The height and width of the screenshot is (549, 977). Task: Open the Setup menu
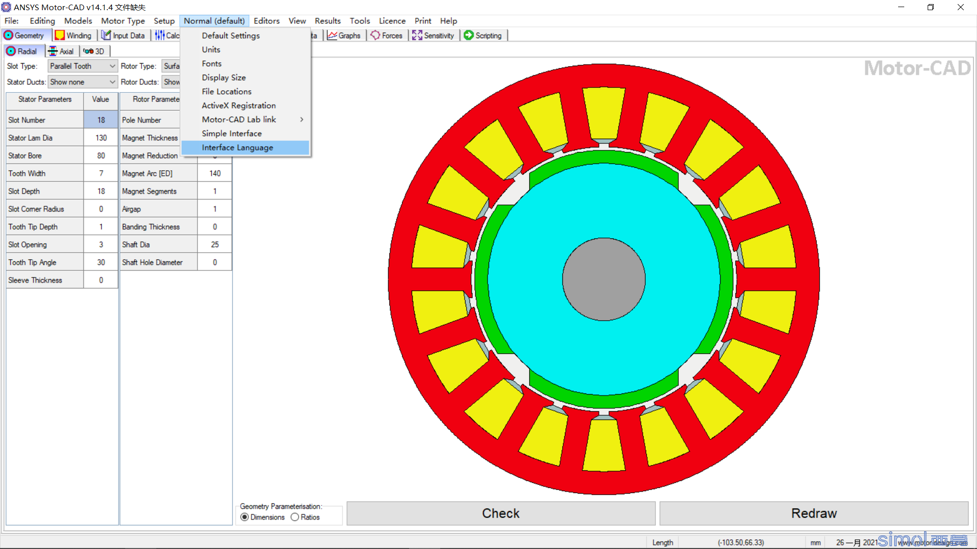tap(164, 21)
